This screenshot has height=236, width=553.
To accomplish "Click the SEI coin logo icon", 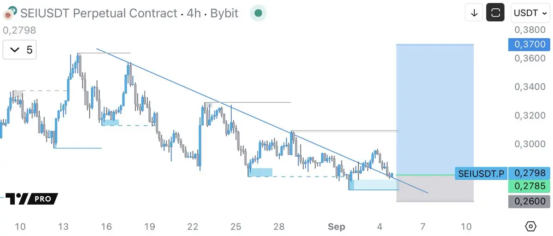I will pyautogui.click(x=8, y=12).
